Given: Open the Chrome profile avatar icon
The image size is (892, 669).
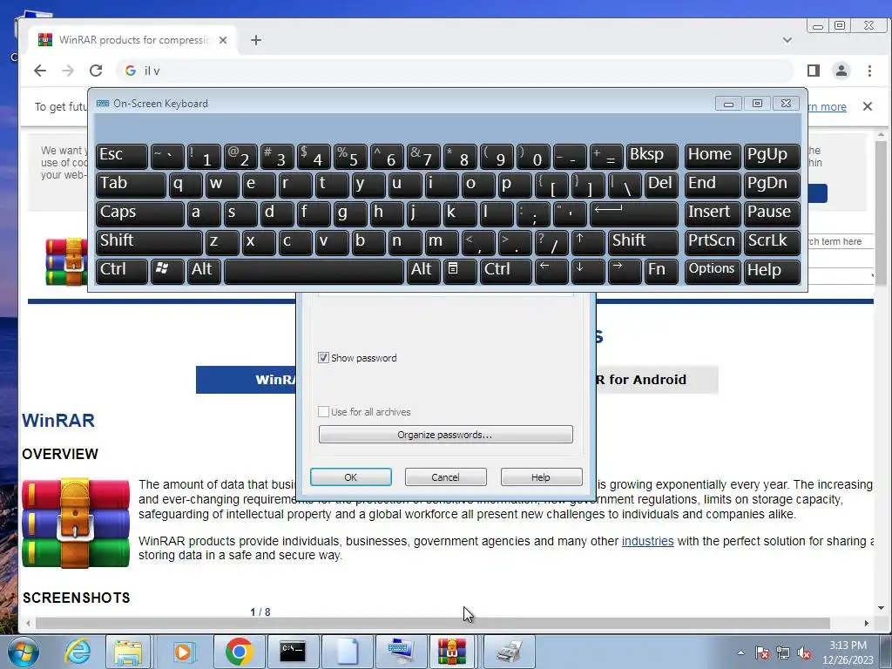Looking at the screenshot, I should pos(841,71).
